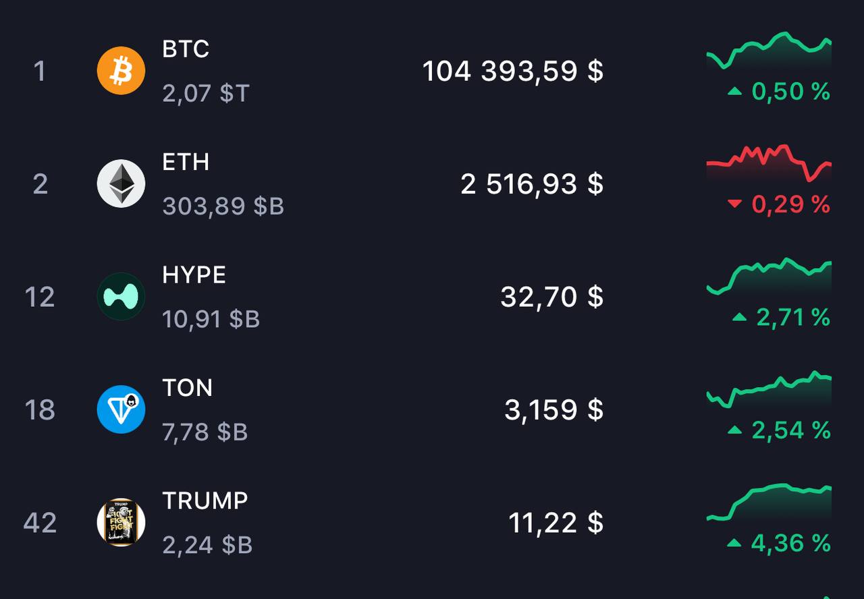Open the TRUMP ticker label
Viewport: 864px width, 599px height.
205,501
